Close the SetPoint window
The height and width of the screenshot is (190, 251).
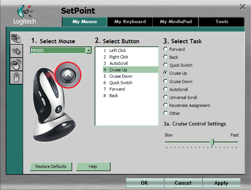click(x=243, y=7)
